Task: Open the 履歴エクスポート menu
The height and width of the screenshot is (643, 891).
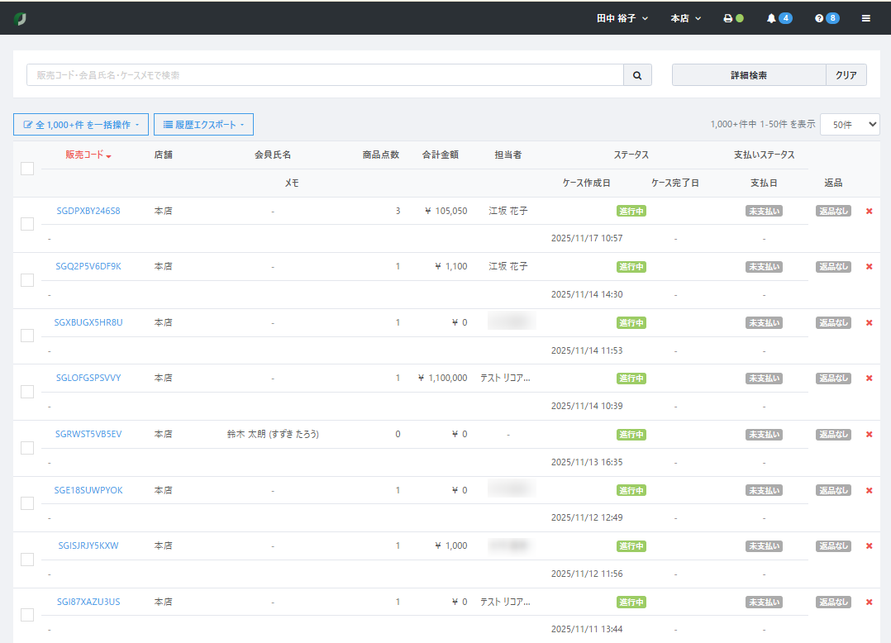Action: [203, 125]
